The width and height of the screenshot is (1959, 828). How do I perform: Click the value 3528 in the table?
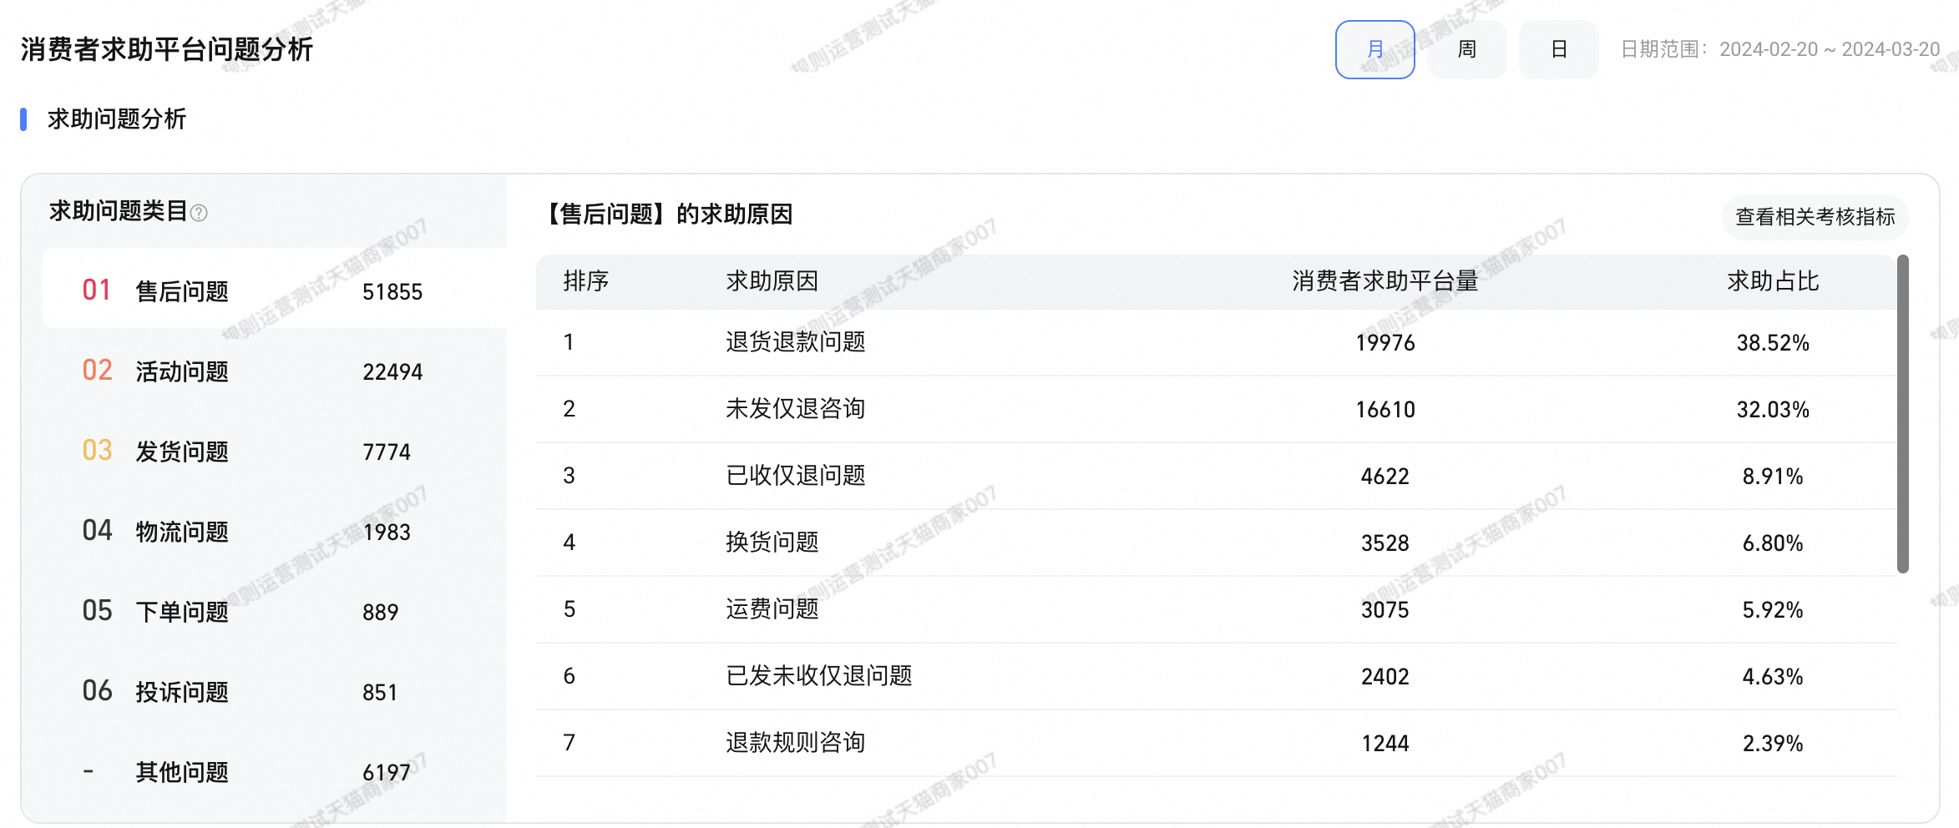coord(1384,543)
